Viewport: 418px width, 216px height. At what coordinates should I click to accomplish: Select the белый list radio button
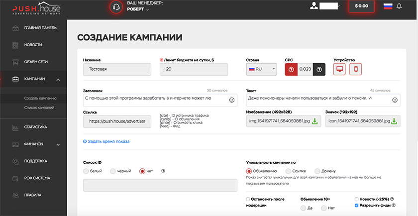86,171
